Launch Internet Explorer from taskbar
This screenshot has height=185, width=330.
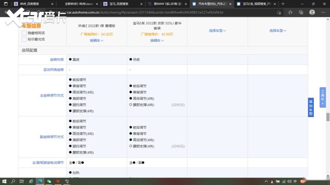[x=31, y=182]
